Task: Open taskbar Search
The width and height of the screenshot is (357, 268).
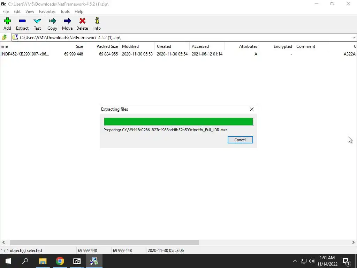Action: (x=25, y=261)
